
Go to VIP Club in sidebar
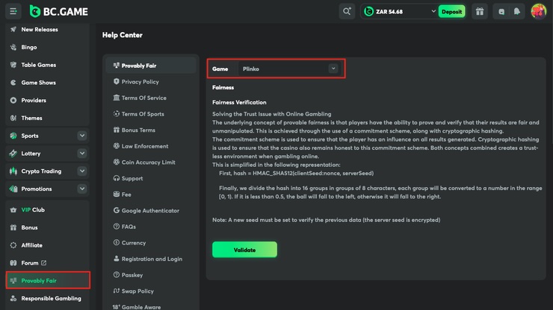point(33,210)
